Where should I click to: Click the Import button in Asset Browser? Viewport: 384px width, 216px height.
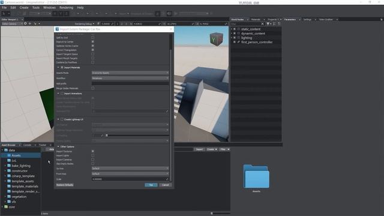point(199,149)
